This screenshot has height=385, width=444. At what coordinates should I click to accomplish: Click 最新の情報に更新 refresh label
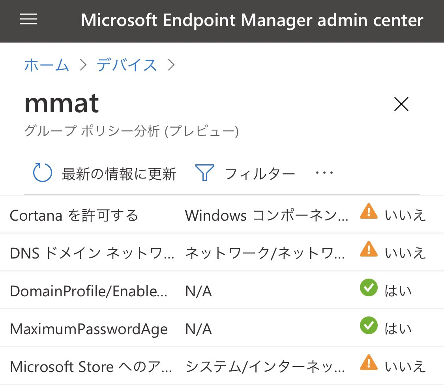(x=119, y=173)
